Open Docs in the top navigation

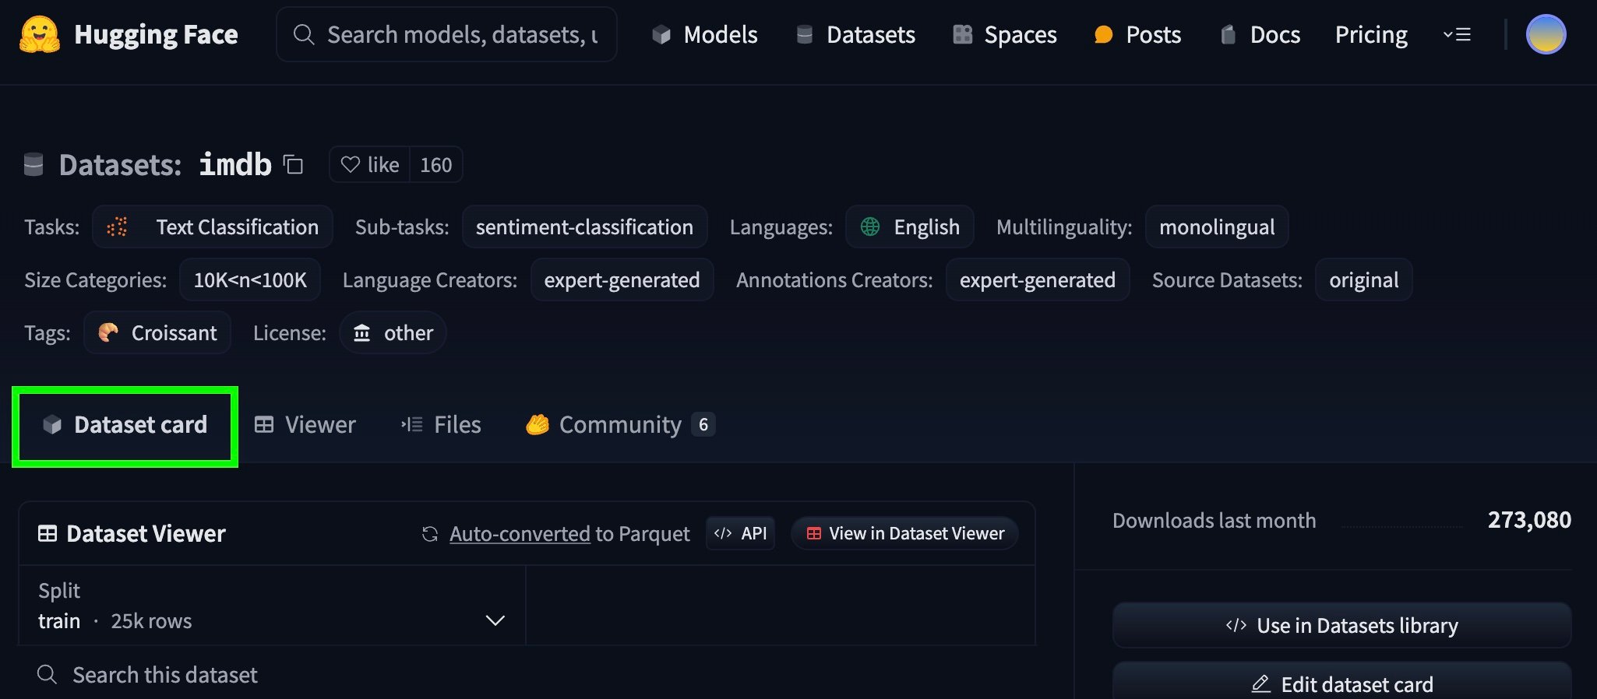point(1260,34)
